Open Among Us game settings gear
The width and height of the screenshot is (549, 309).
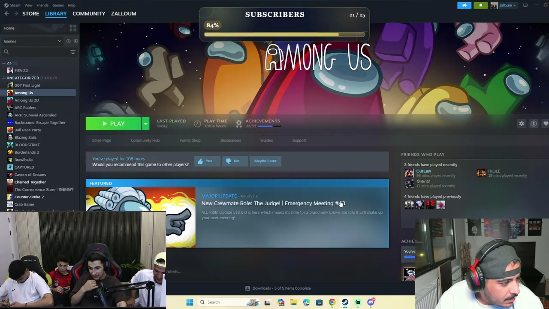click(x=522, y=124)
